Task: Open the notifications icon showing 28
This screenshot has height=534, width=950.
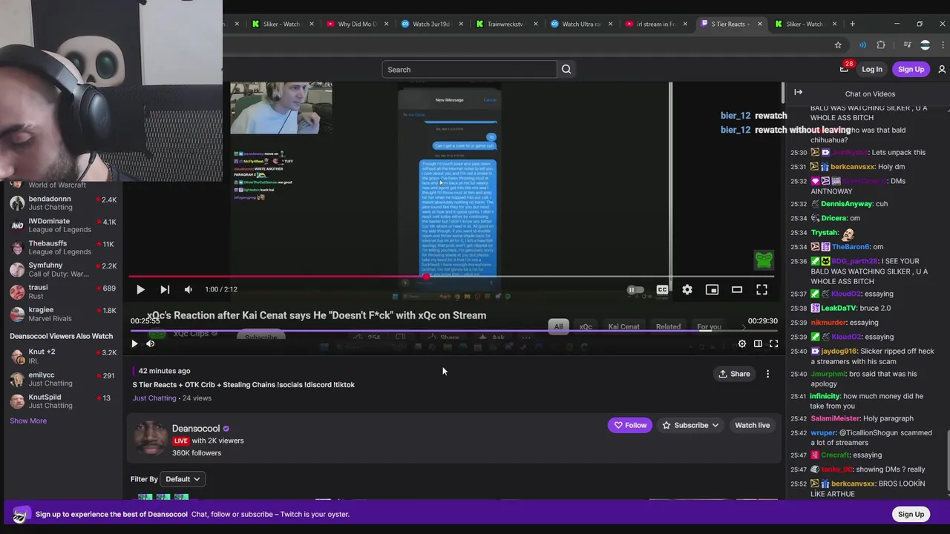Action: (845, 68)
